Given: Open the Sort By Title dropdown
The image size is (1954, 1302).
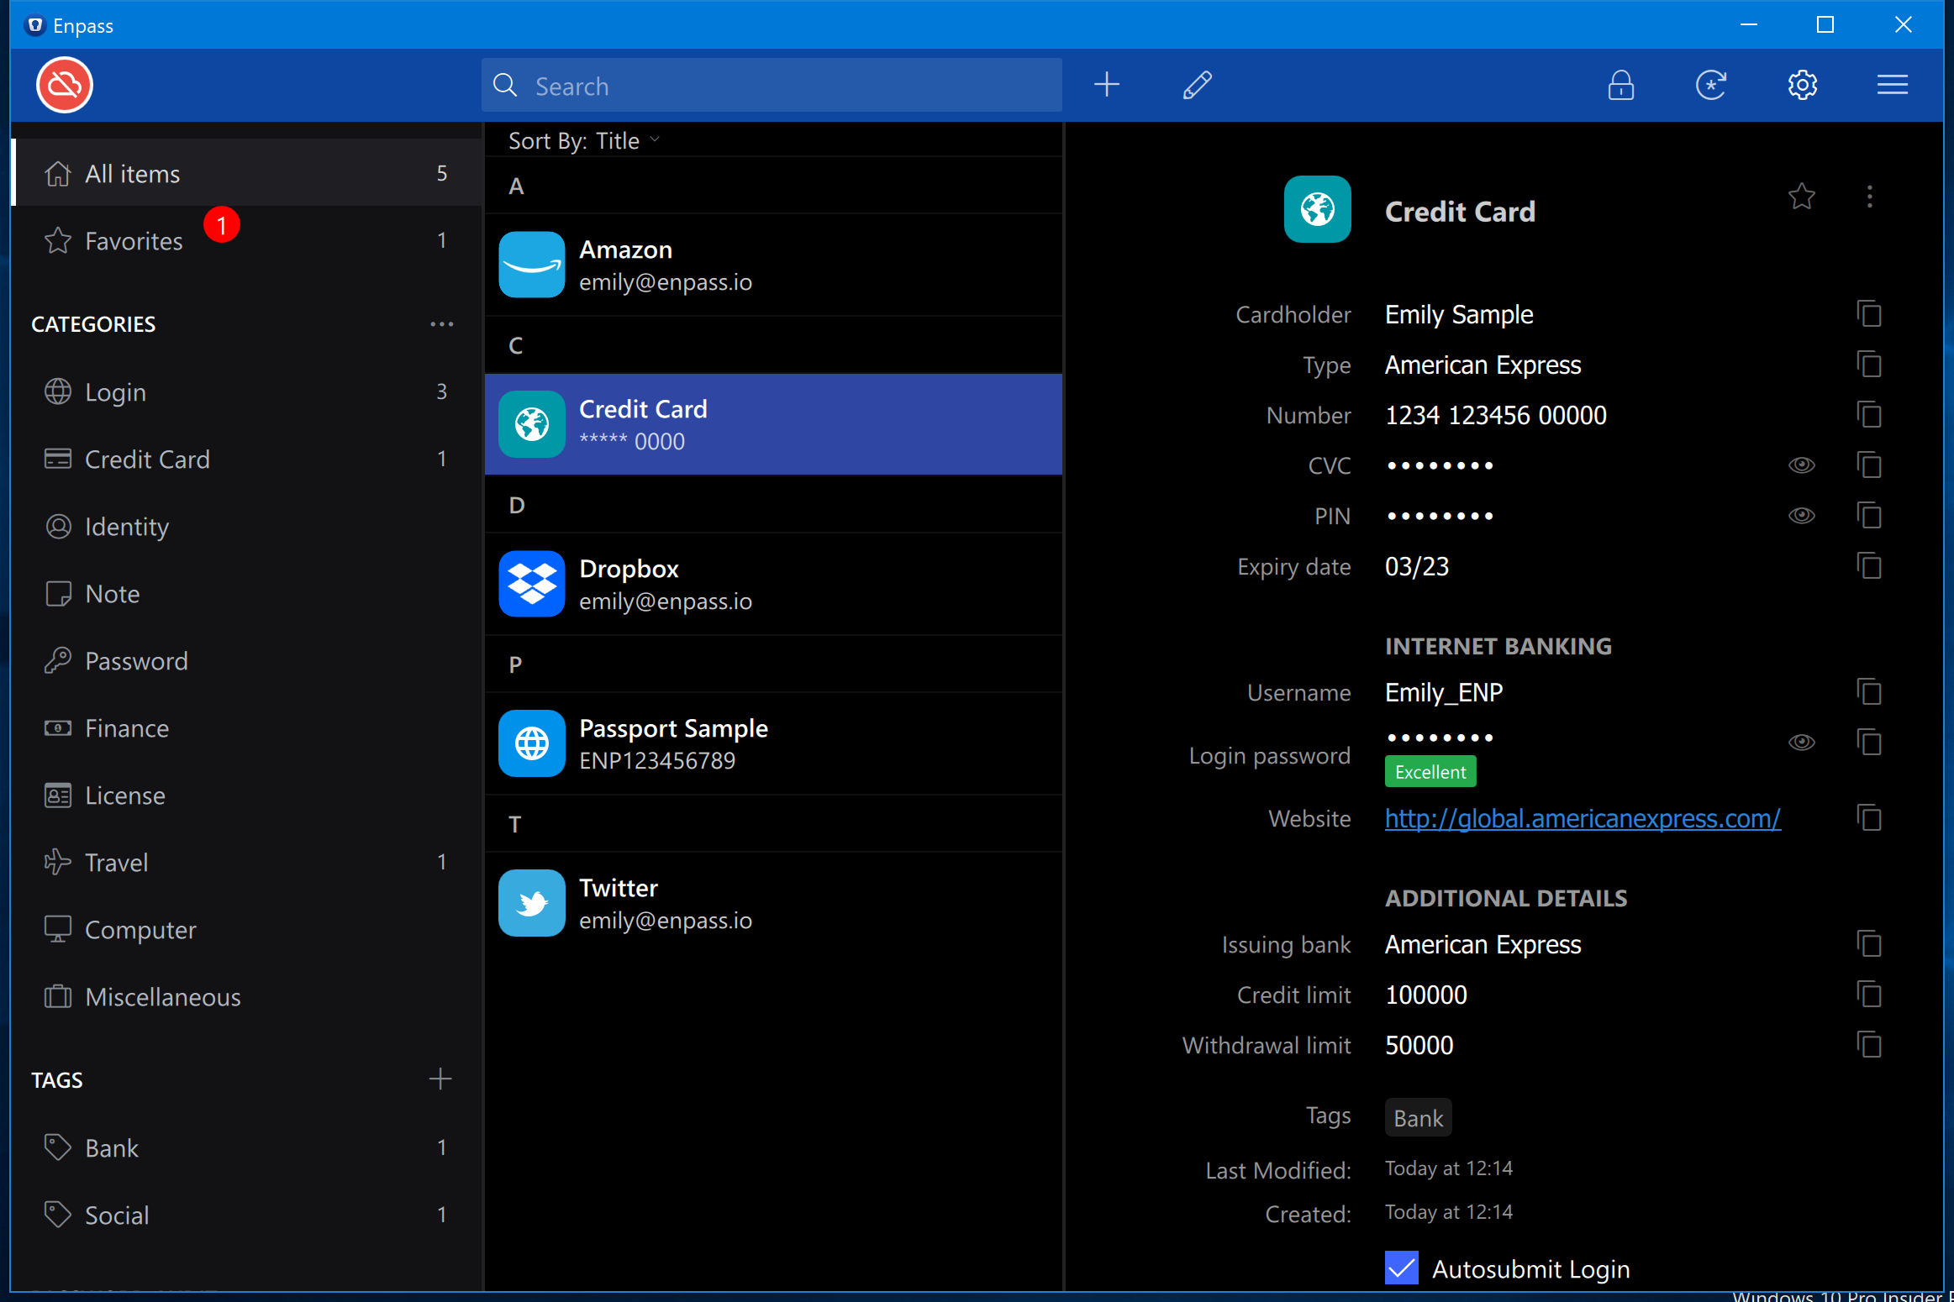Looking at the screenshot, I should coord(584,141).
